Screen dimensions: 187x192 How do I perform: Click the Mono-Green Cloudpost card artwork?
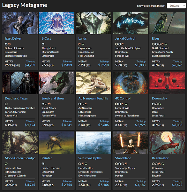tap(20, 143)
